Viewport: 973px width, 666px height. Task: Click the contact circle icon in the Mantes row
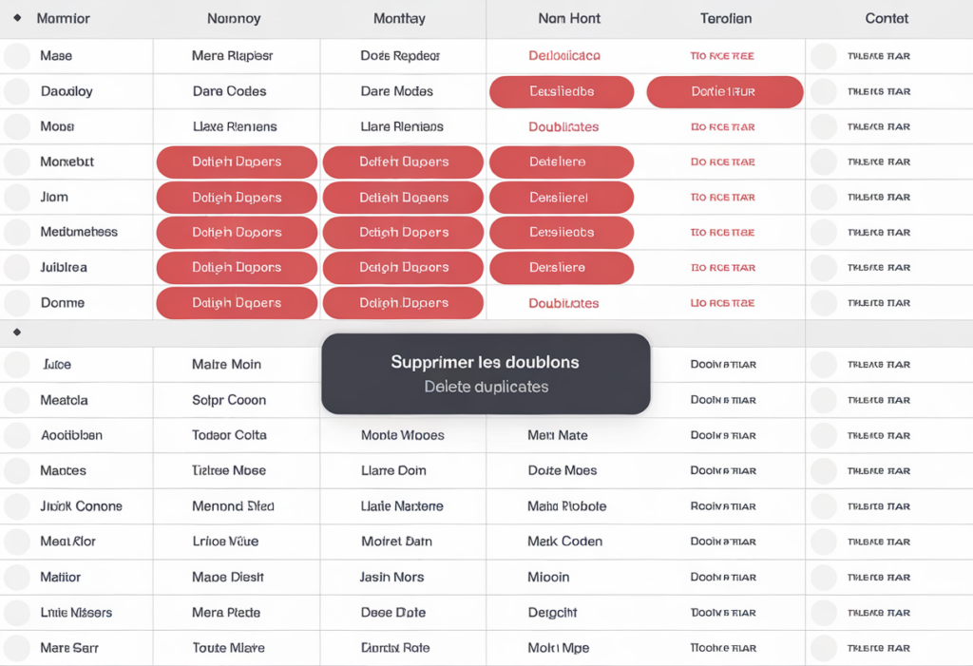(824, 470)
